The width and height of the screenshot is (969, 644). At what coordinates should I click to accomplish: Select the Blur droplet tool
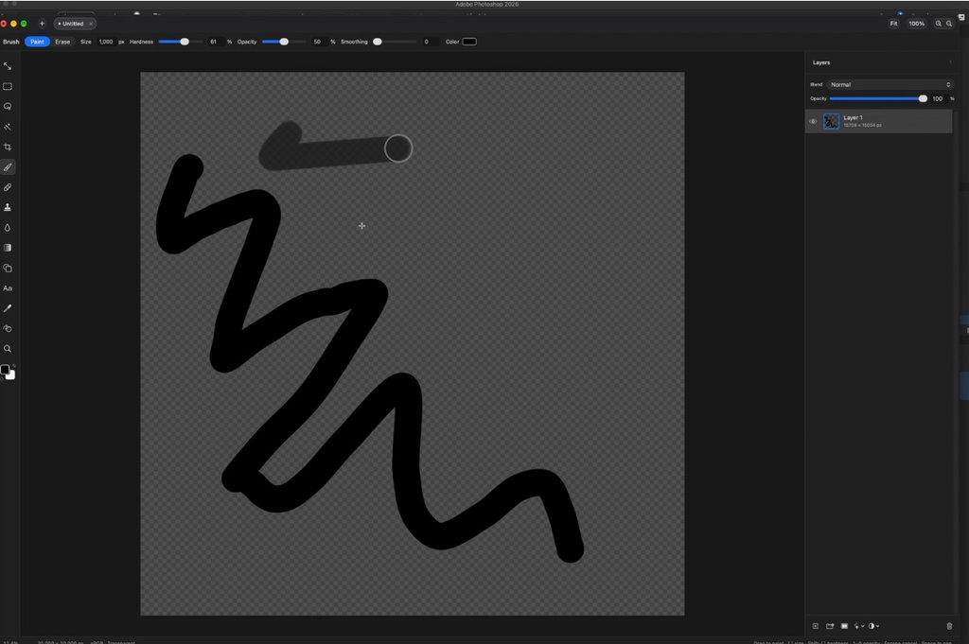tap(8, 227)
